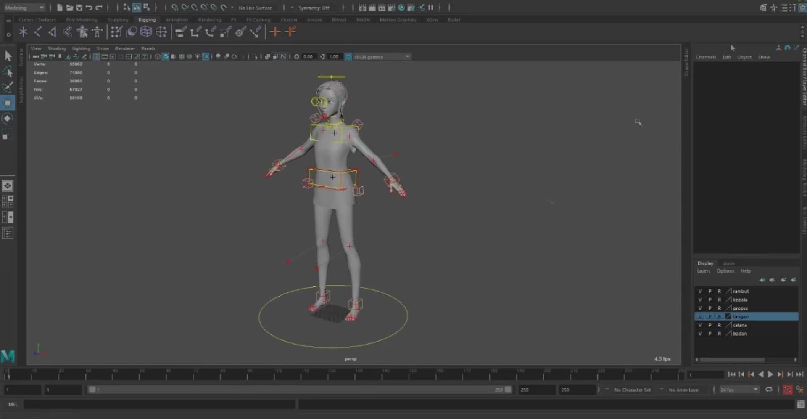
Task: Click the Parent constraint shelf icon
Action: point(181,32)
